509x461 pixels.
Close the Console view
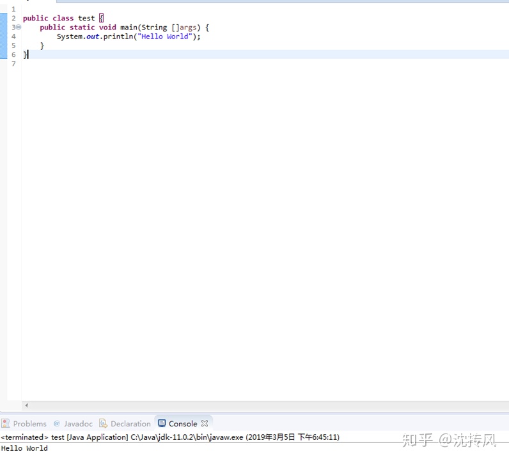click(205, 423)
